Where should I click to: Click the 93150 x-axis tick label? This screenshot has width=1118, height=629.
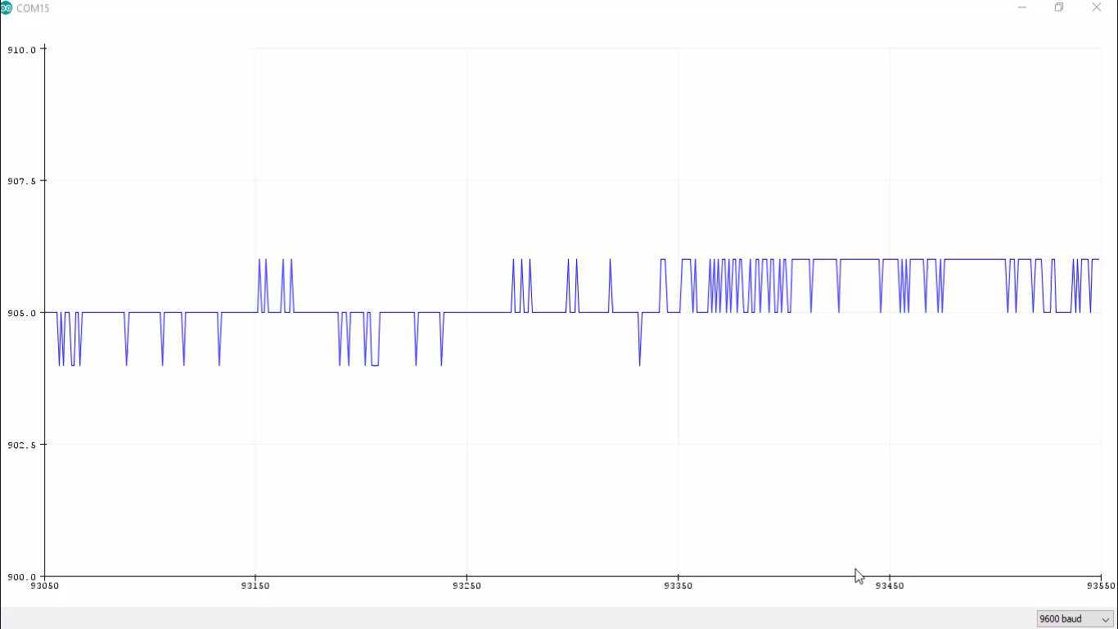pos(255,586)
